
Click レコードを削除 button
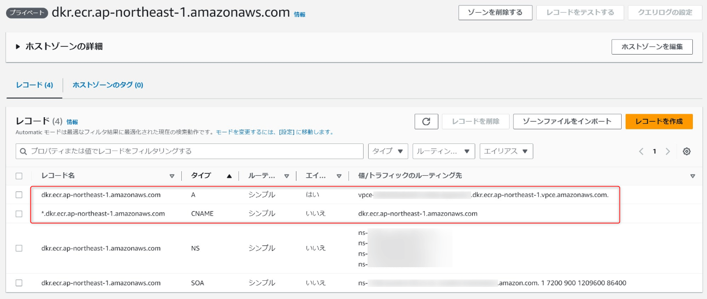tap(476, 121)
